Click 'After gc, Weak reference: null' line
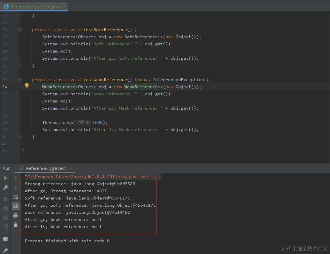The image size is (330, 254). pyautogui.click(x=63, y=220)
